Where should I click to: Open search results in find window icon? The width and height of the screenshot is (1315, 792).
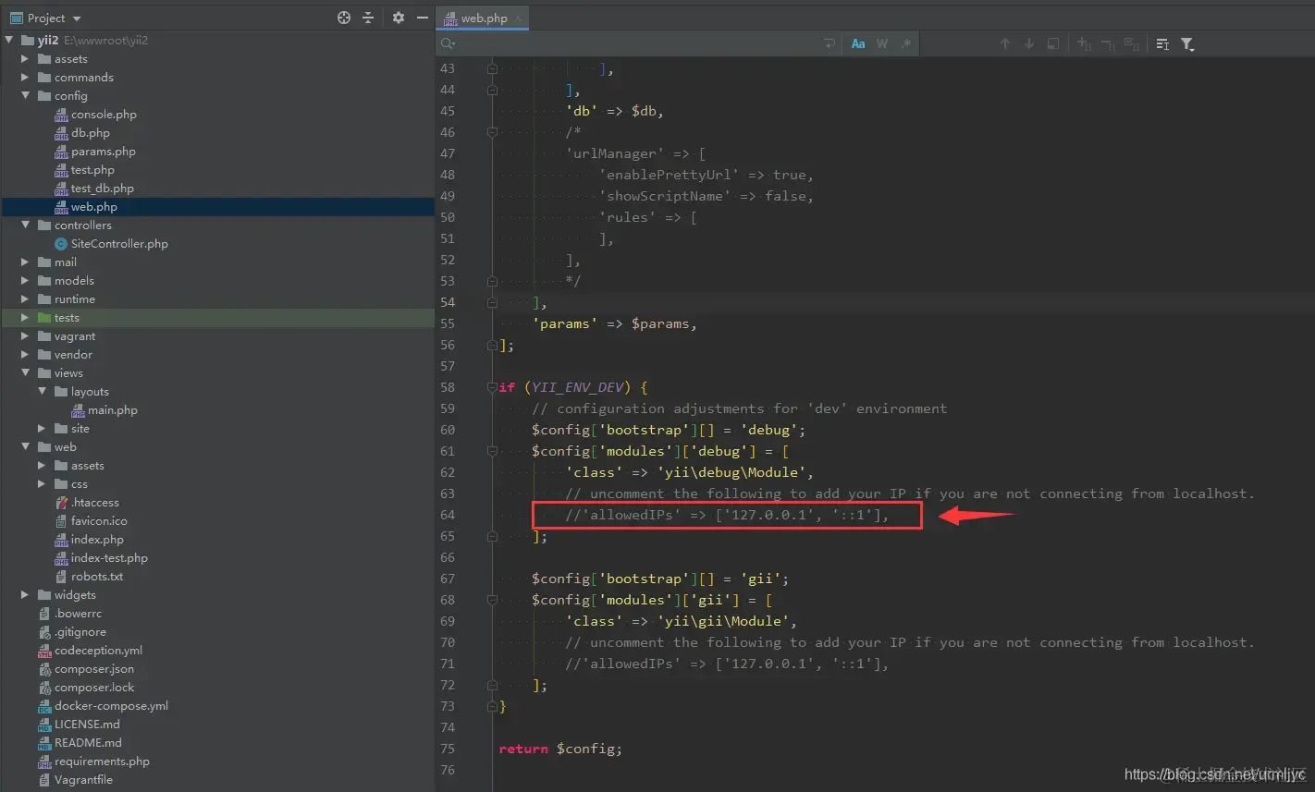[1053, 43]
